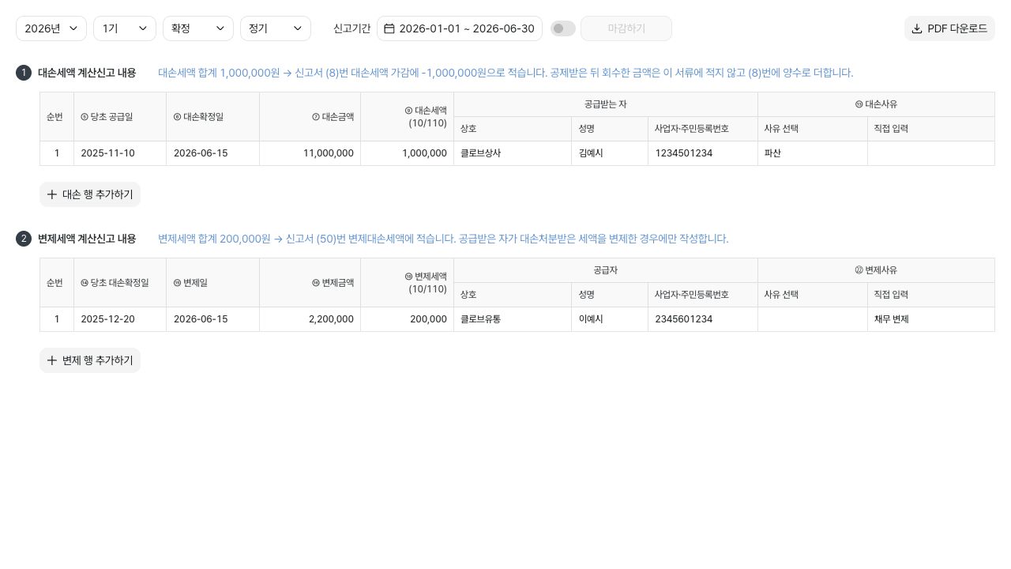
Task: Click the 클로브유통 company name cell
Action: 513,319
